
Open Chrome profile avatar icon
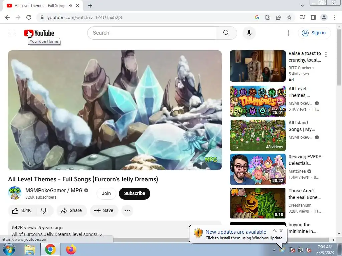pyautogui.click(x=324, y=17)
